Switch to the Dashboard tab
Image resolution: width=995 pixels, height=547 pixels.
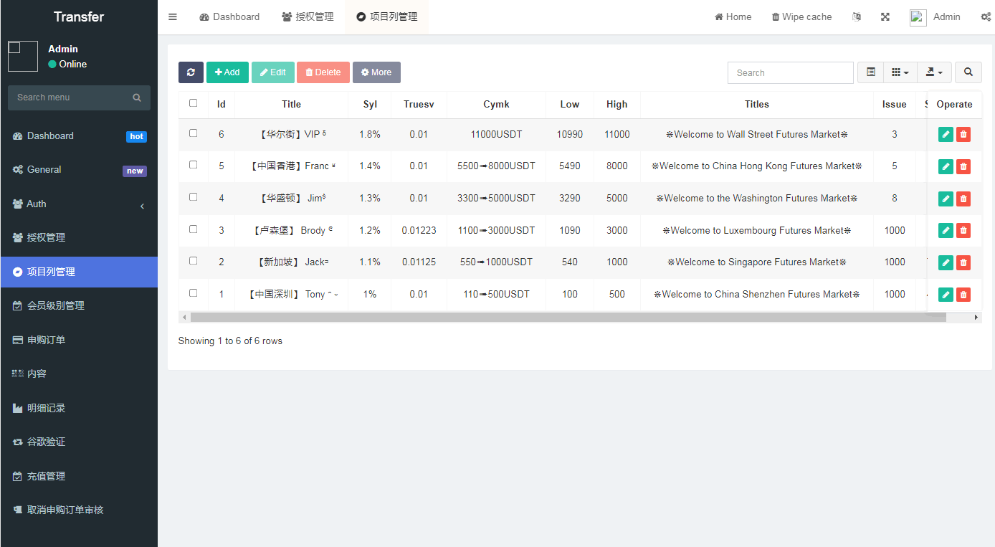[229, 17]
